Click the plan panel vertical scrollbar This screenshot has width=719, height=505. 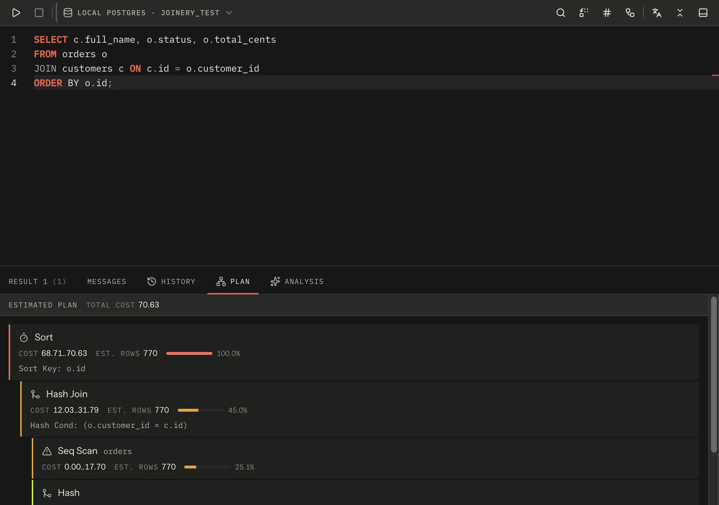(714, 374)
